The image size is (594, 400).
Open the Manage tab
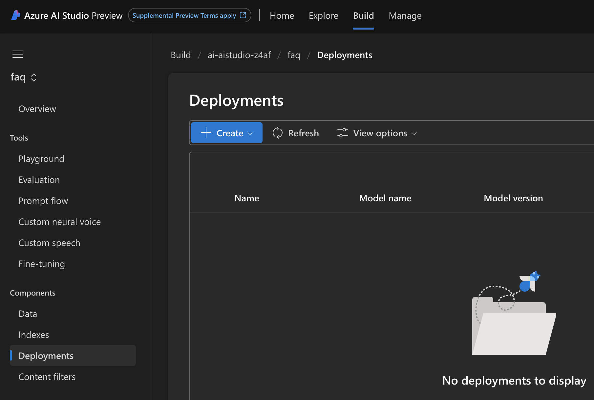[x=405, y=15]
